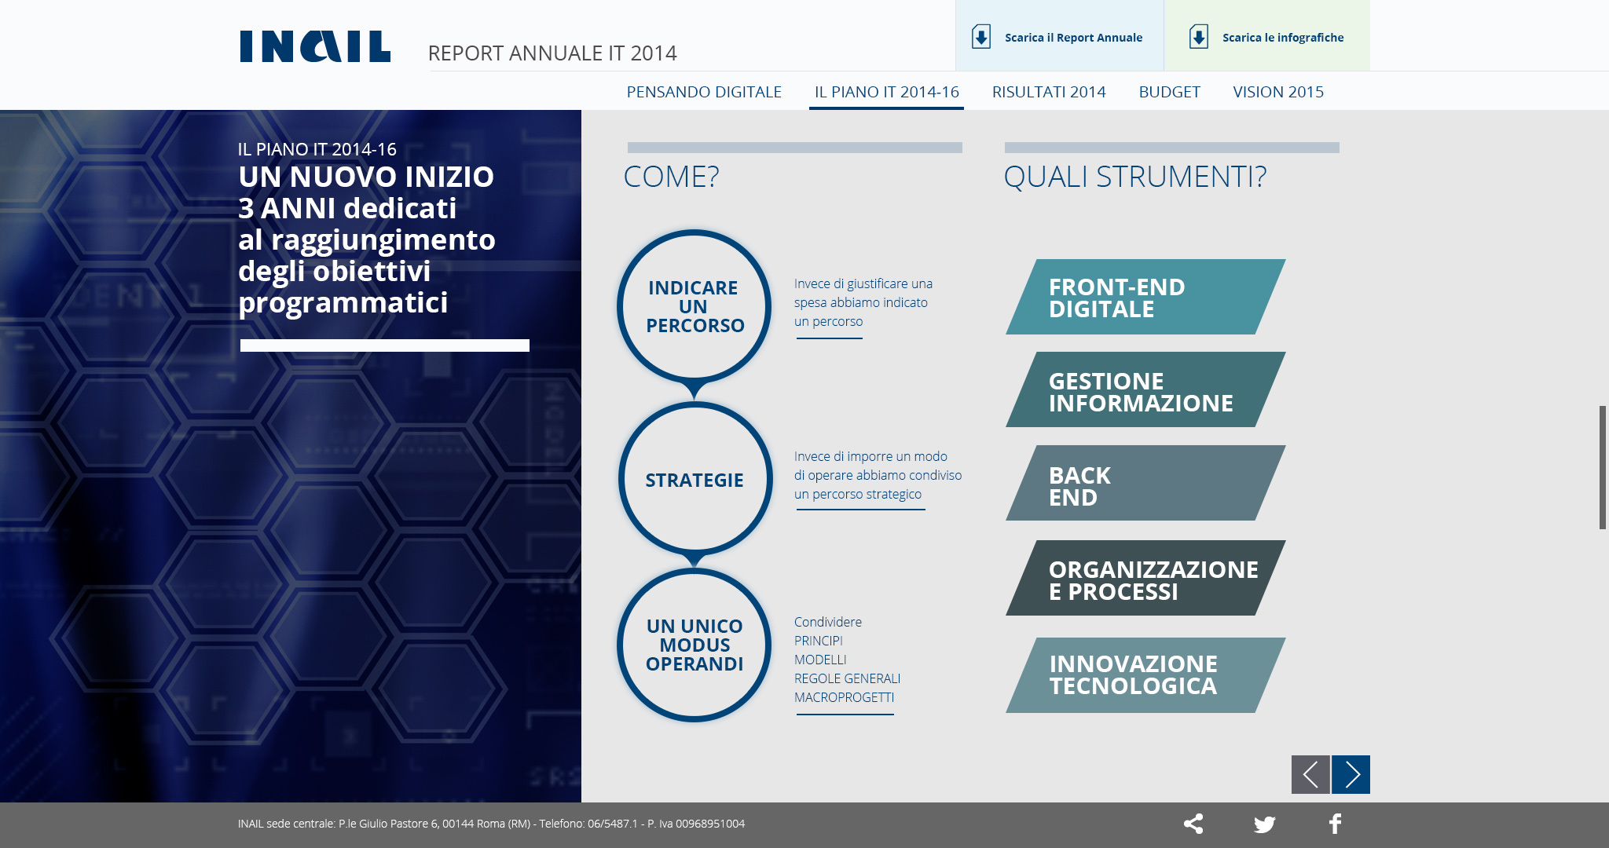
Task: Select the IL PIANO IT 2014-16 tab
Action: (887, 92)
